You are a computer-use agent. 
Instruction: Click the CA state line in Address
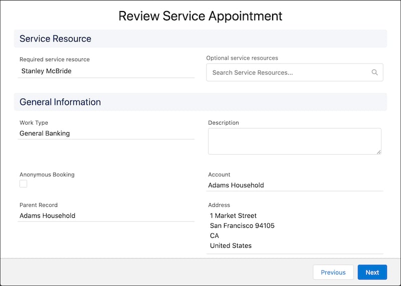pos(215,235)
